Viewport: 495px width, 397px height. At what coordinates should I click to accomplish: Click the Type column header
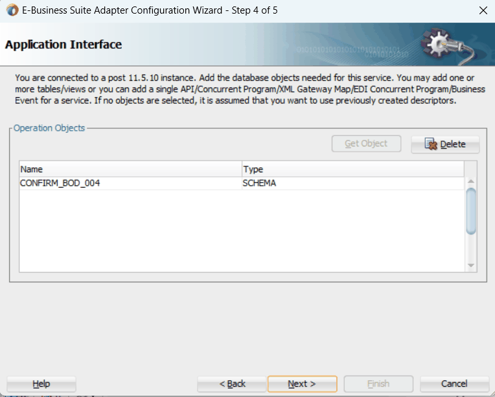coord(352,169)
